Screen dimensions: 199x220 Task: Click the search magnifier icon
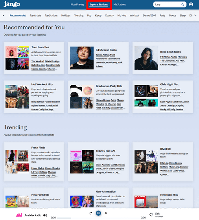coord(182,4)
